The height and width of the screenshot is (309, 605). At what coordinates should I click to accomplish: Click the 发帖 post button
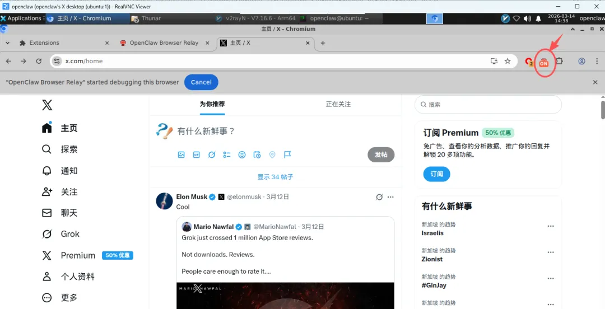(x=381, y=154)
